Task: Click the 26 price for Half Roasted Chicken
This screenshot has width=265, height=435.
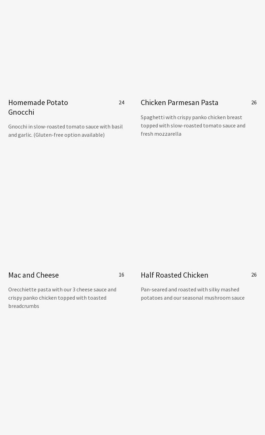Action: [254, 275]
